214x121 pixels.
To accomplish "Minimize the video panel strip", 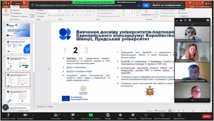I will click(x=177, y=20).
